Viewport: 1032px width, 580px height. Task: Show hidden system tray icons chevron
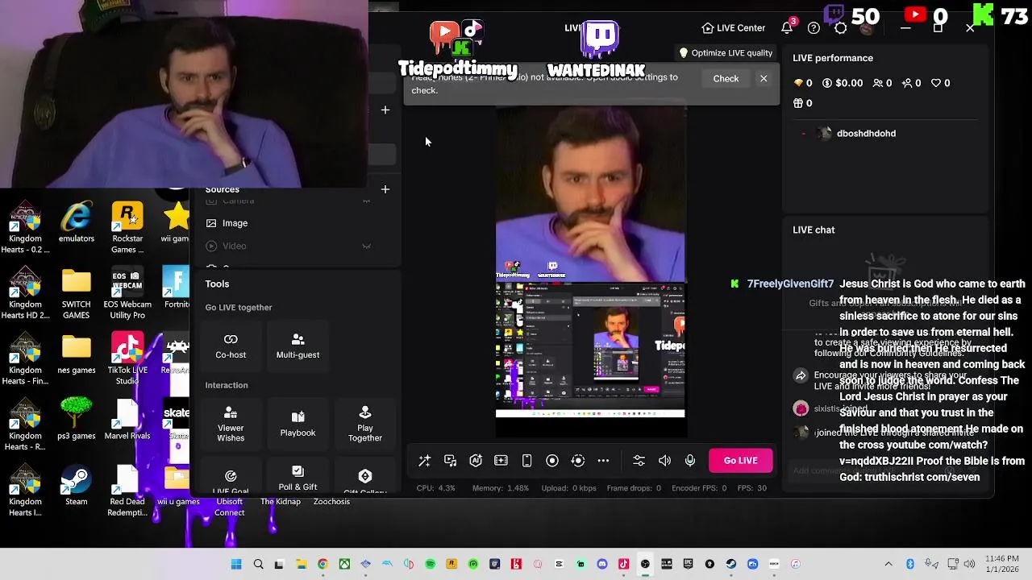[x=888, y=564]
